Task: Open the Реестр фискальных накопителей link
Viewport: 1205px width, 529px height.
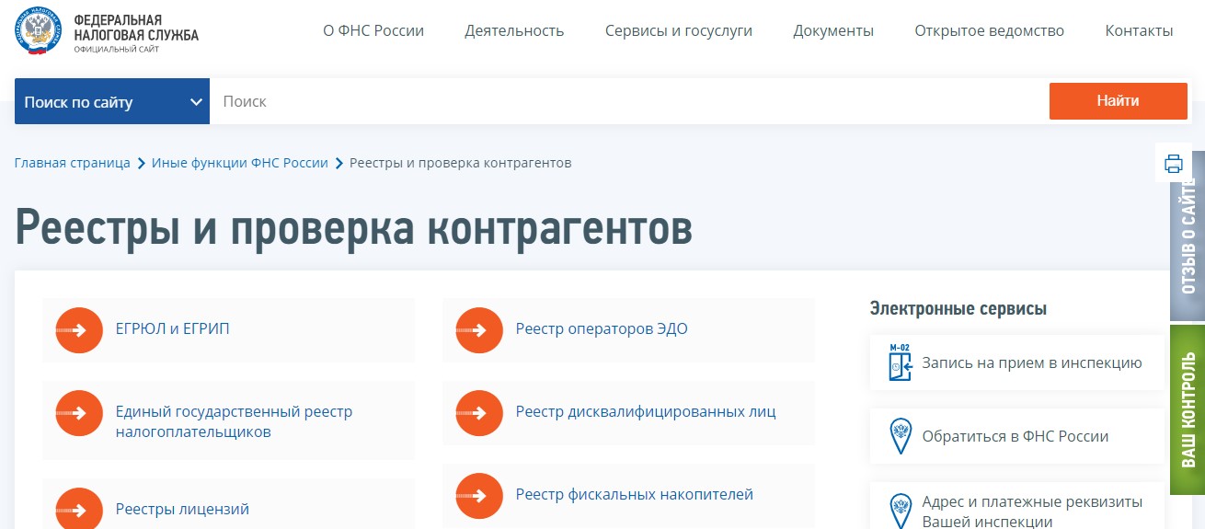Action: pyautogui.click(x=635, y=494)
